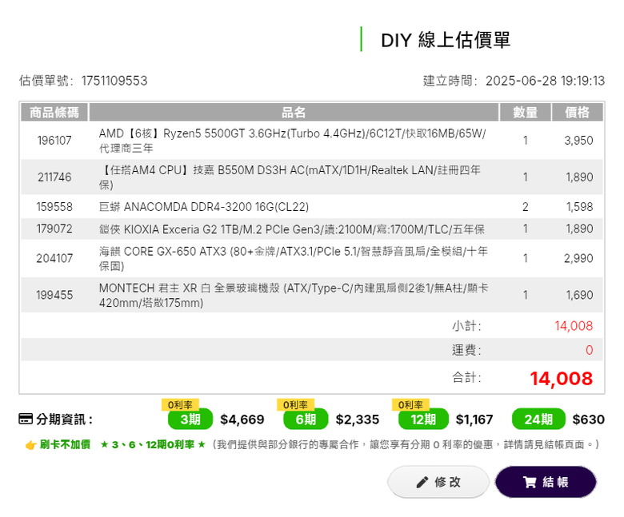Click the 技嘉 B550M DS3H AC product name
Image resolution: width=624 pixels, height=517 pixels.
tap(290, 177)
